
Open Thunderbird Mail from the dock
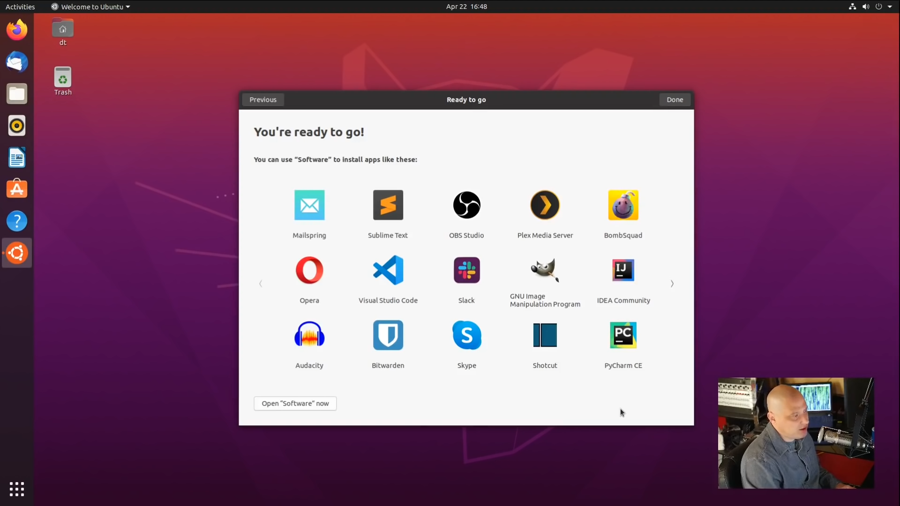coord(17,62)
